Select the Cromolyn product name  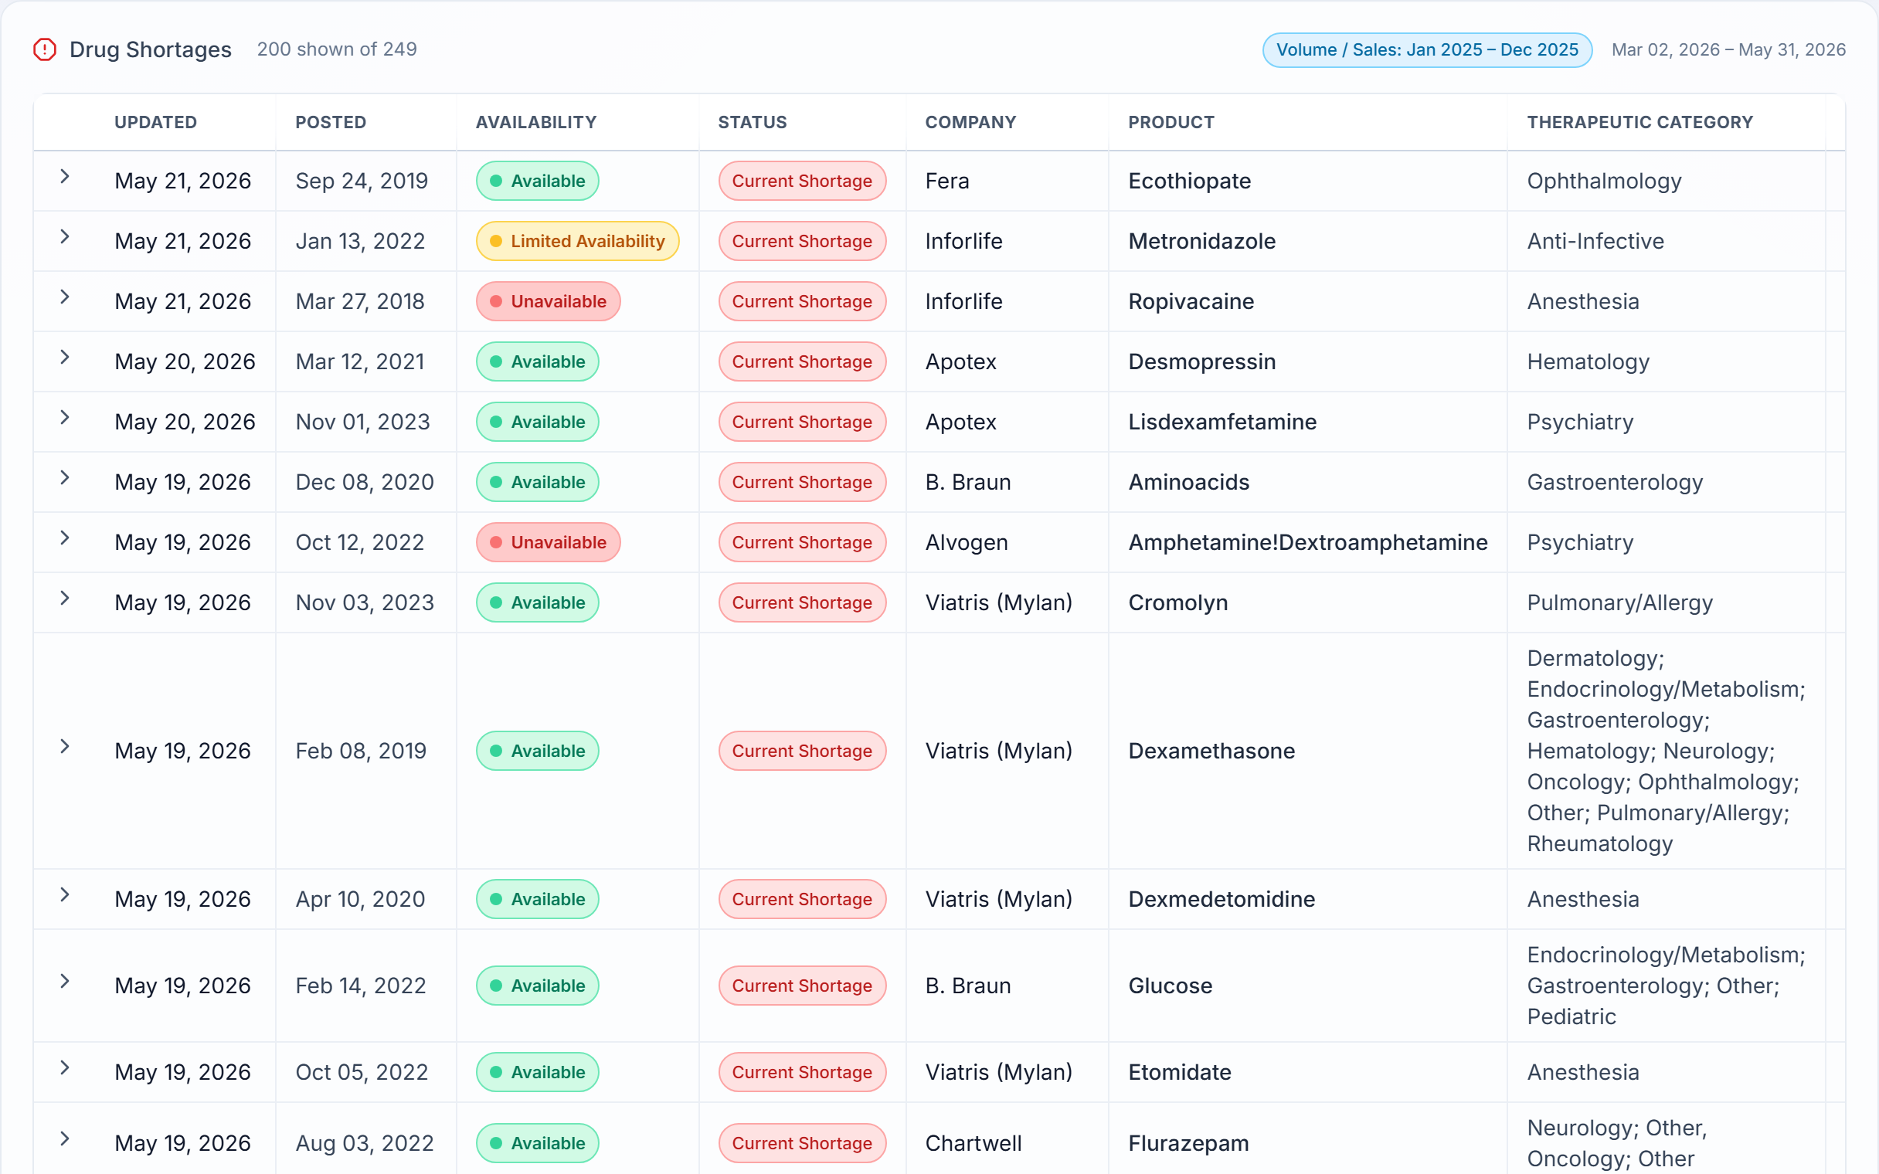coord(1178,602)
